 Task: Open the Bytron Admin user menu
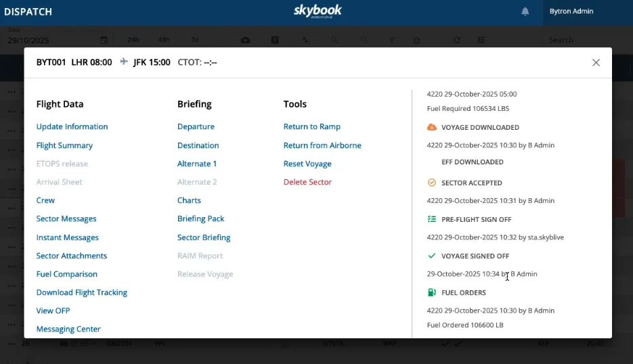[571, 12]
